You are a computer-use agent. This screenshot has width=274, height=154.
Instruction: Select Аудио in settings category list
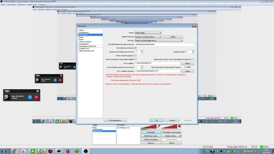[x=90, y=39]
